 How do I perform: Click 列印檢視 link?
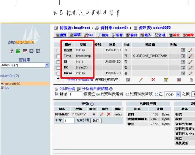[67, 89]
